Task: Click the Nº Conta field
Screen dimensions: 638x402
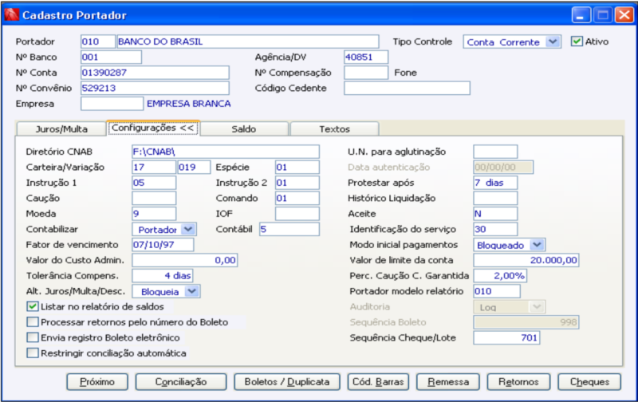Action: (155, 73)
